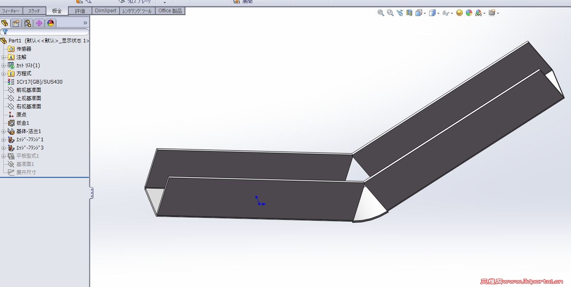The width and height of the screenshot is (571, 287).
Task: Click the Previous View icon
Action: 400,13
